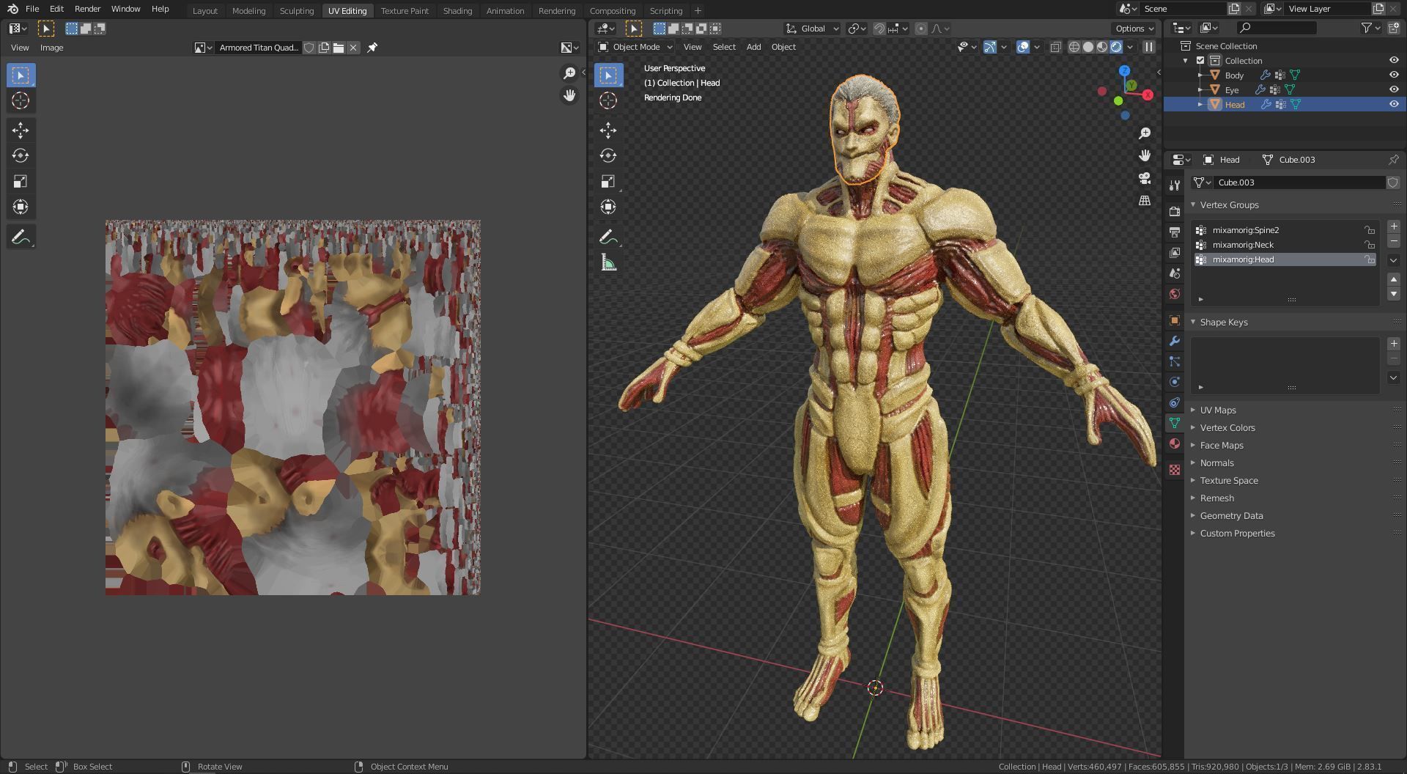
Task: Activate the Cursor tool in 3D viewport
Action: click(608, 100)
